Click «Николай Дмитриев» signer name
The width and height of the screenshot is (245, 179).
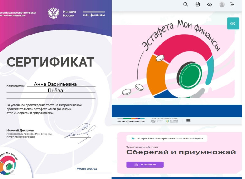point(20,130)
